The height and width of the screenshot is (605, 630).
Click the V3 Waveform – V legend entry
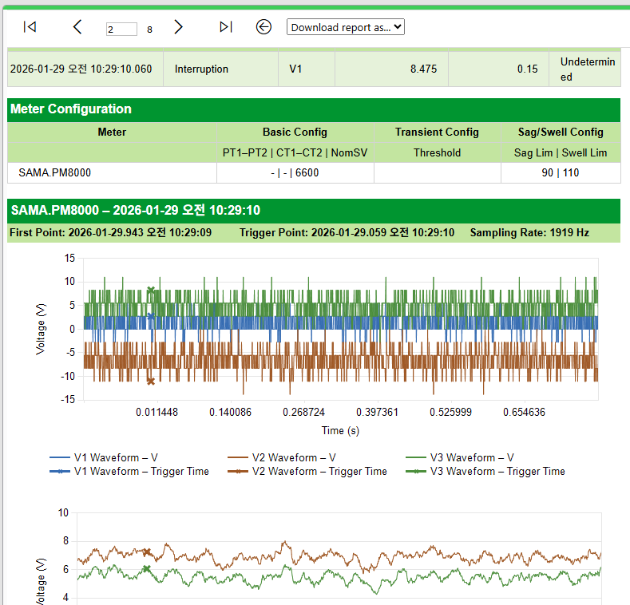[460, 457]
